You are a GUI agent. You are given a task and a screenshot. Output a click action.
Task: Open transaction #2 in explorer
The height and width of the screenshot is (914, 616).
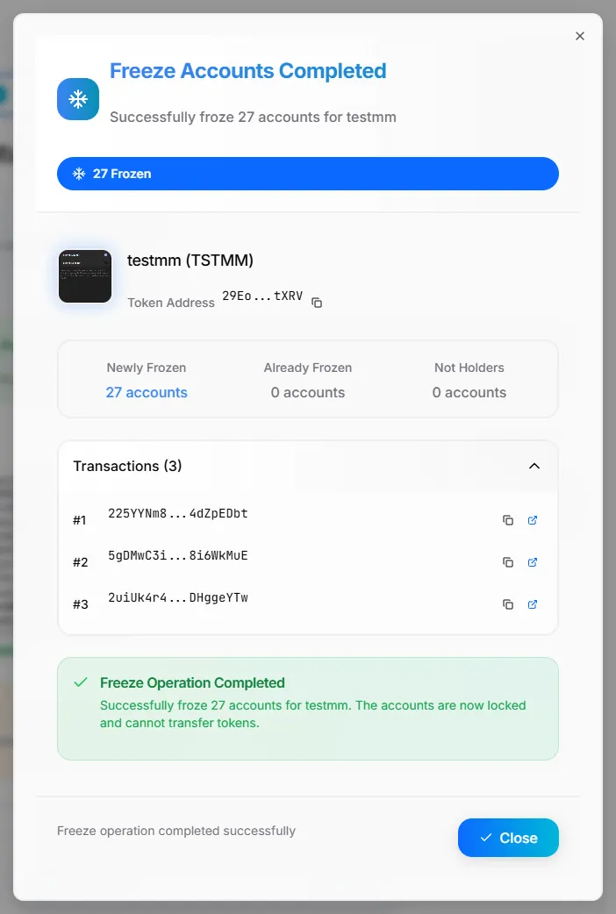[533, 562]
